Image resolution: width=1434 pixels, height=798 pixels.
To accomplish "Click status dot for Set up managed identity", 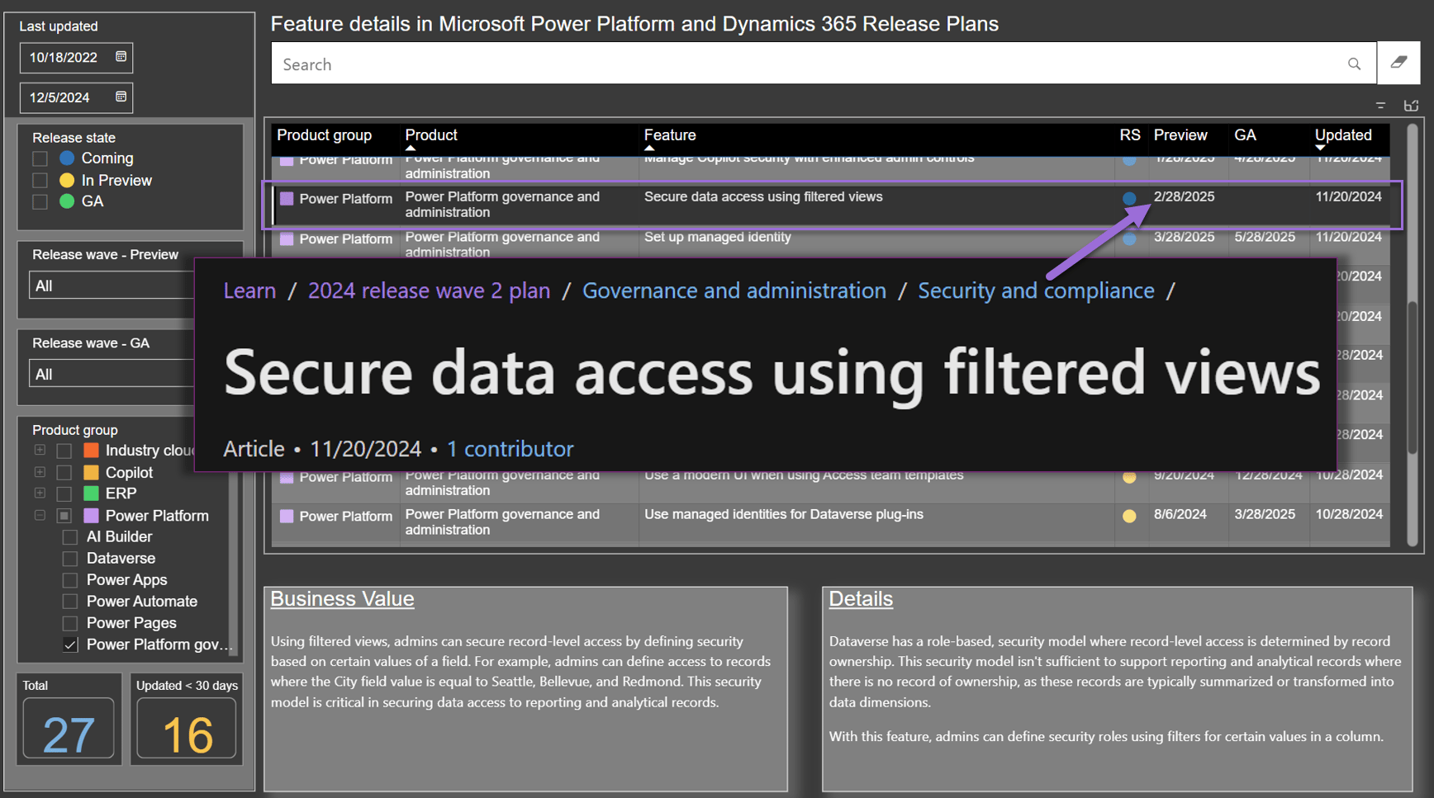I will pyautogui.click(x=1129, y=238).
